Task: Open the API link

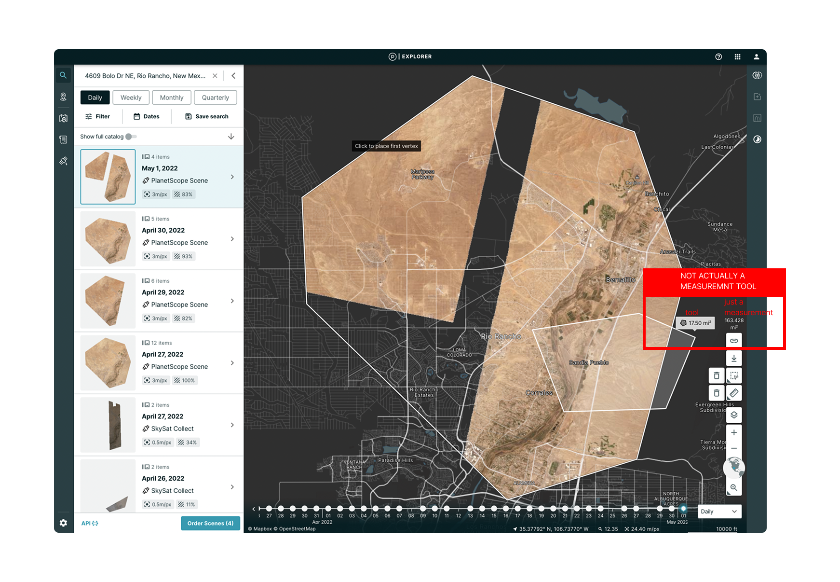Action: [90, 523]
